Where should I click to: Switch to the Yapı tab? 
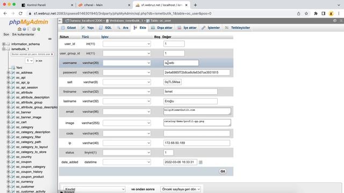click(x=87, y=28)
